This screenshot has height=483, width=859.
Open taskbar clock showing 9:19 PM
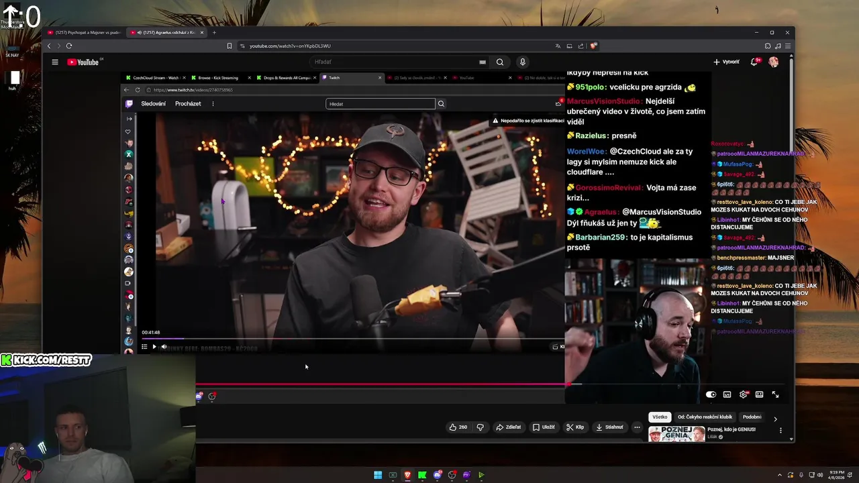(836, 475)
